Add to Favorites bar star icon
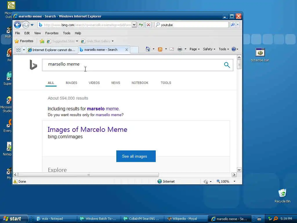This screenshot has width=297, height=223. click(x=42, y=41)
